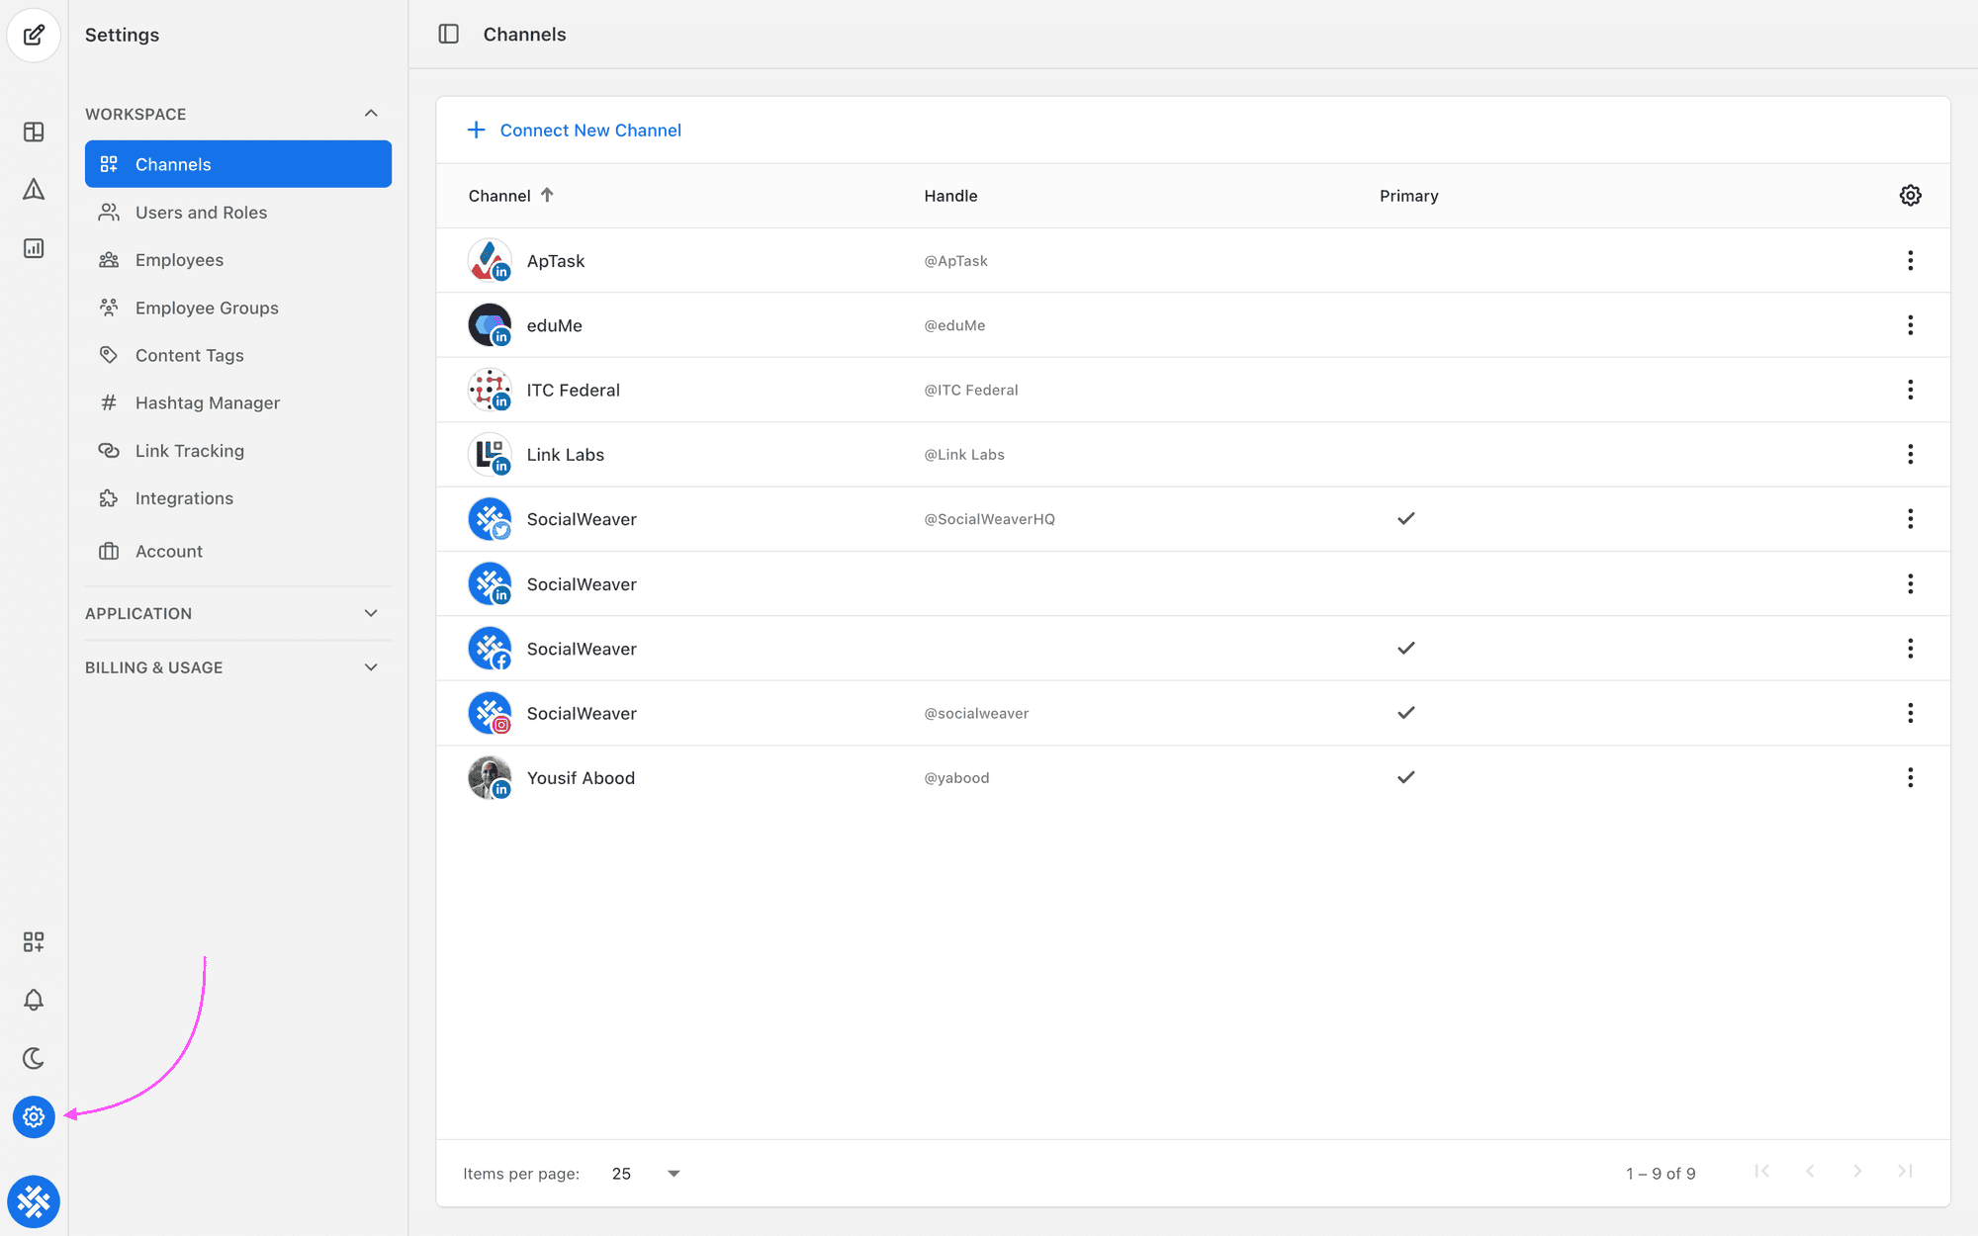Open more options for ApTask row

(1910, 260)
